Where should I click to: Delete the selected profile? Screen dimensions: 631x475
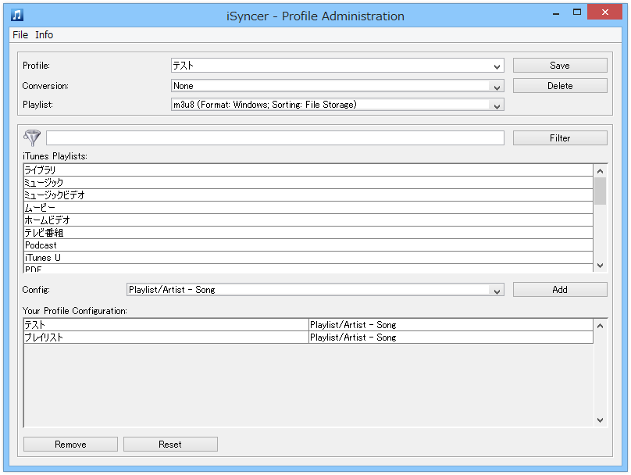560,86
